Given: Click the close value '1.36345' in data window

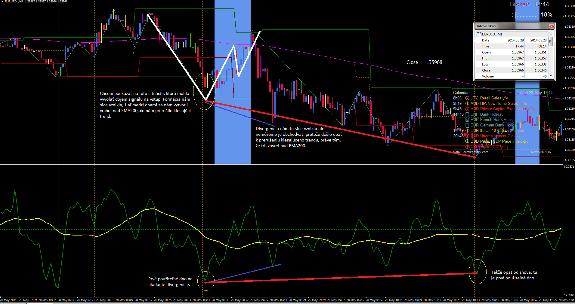Looking at the screenshot, I should click(540, 70).
